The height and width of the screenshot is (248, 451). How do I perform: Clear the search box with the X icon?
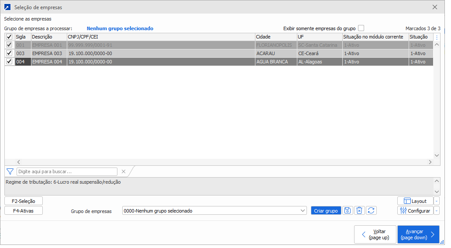[x=124, y=171]
